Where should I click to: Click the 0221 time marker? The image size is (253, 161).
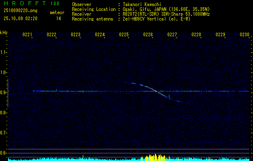(27, 35)
